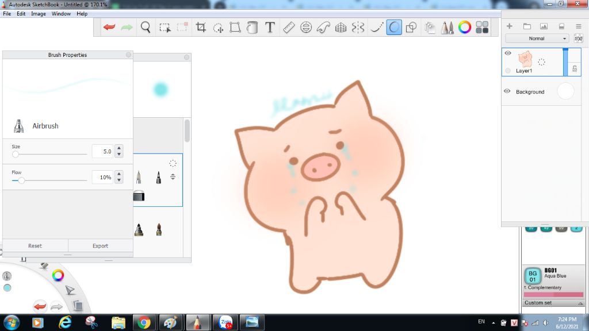Image resolution: width=589 pixels, height=331 pixels.
Task: Click the Export button in Brush Properties
Action: click(x=100, y=246)
